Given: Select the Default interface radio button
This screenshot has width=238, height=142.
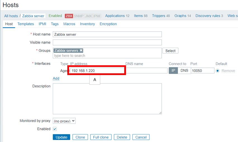Looking at the screenshot, I should tap(218, 71).
